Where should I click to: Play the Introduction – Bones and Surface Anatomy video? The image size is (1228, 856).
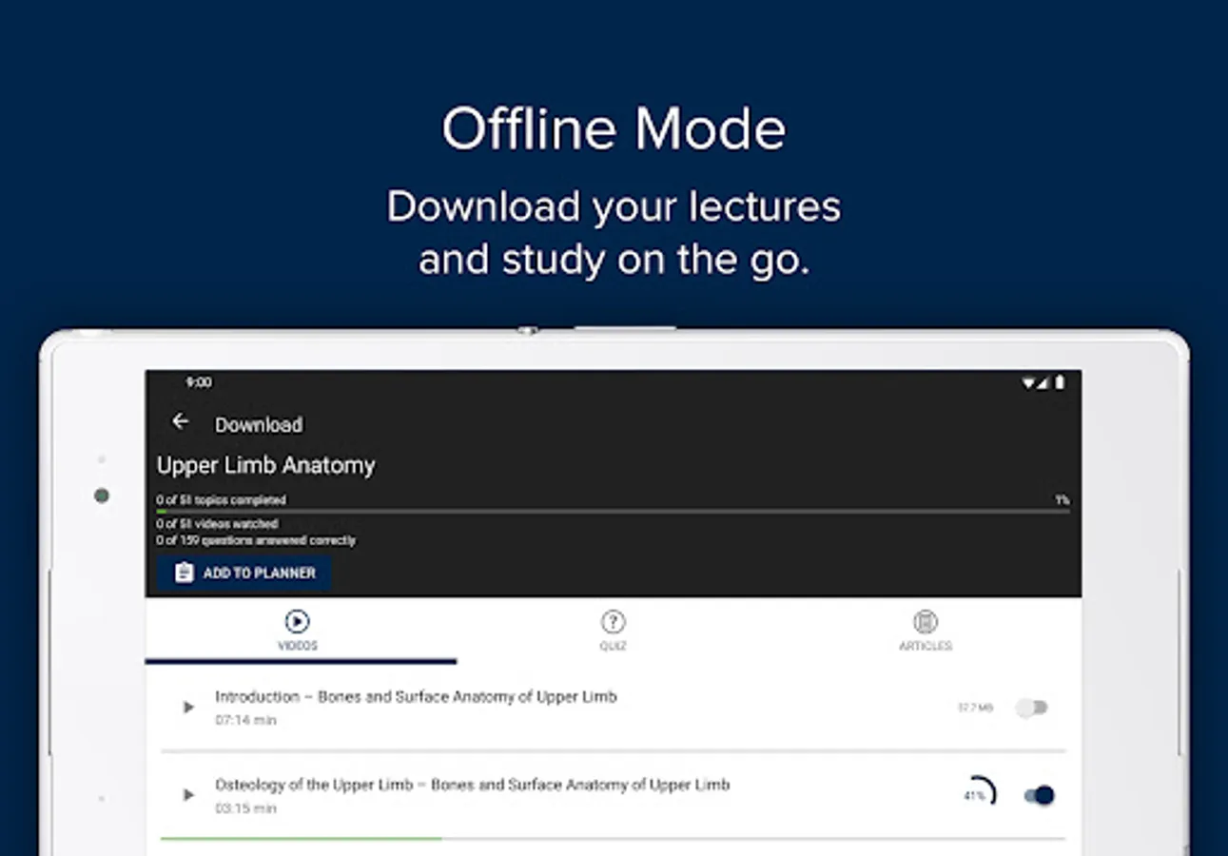click(x=188, y=708)
